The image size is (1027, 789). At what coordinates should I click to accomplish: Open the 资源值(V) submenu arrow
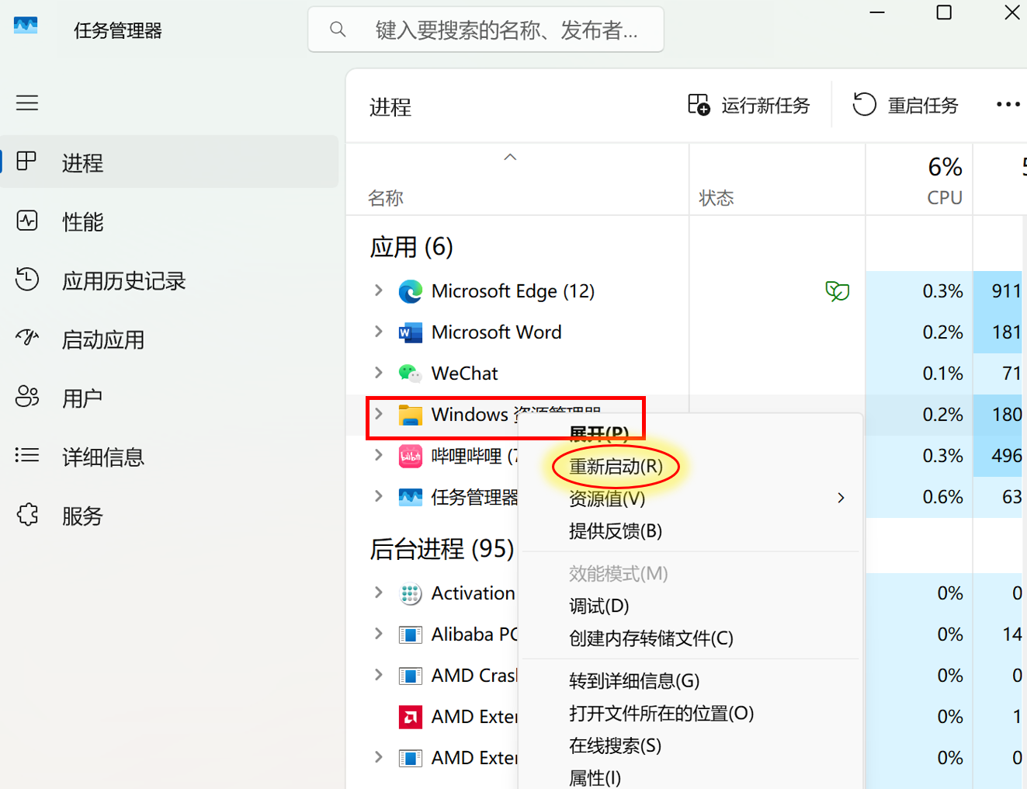click(x=841, y=498)
